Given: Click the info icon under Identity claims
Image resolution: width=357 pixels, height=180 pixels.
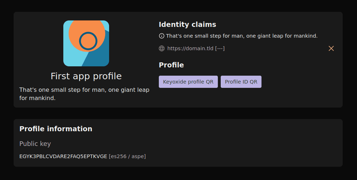Looking at the screenshot, I should [162, 36].
